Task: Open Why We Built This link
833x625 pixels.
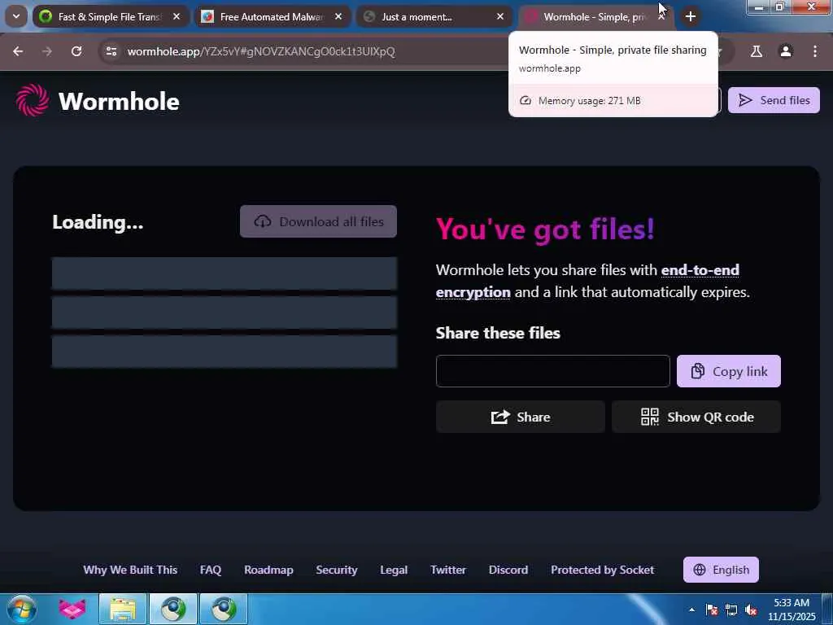Action: coord(130,570)
